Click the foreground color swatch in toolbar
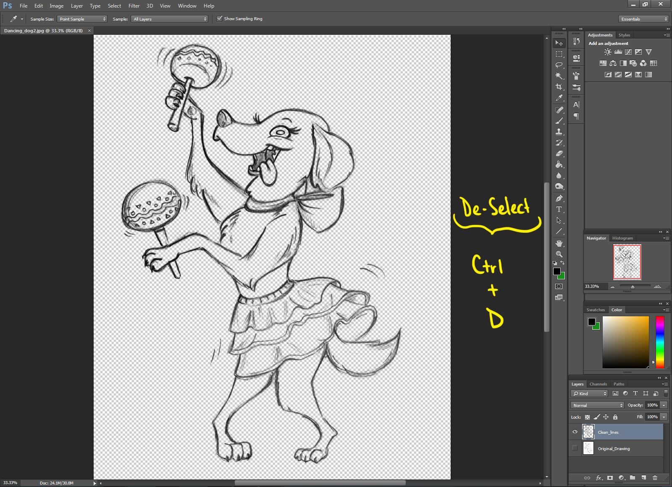Screen dimensions: 672x487 pyautogui.click(x=557, y=271)
